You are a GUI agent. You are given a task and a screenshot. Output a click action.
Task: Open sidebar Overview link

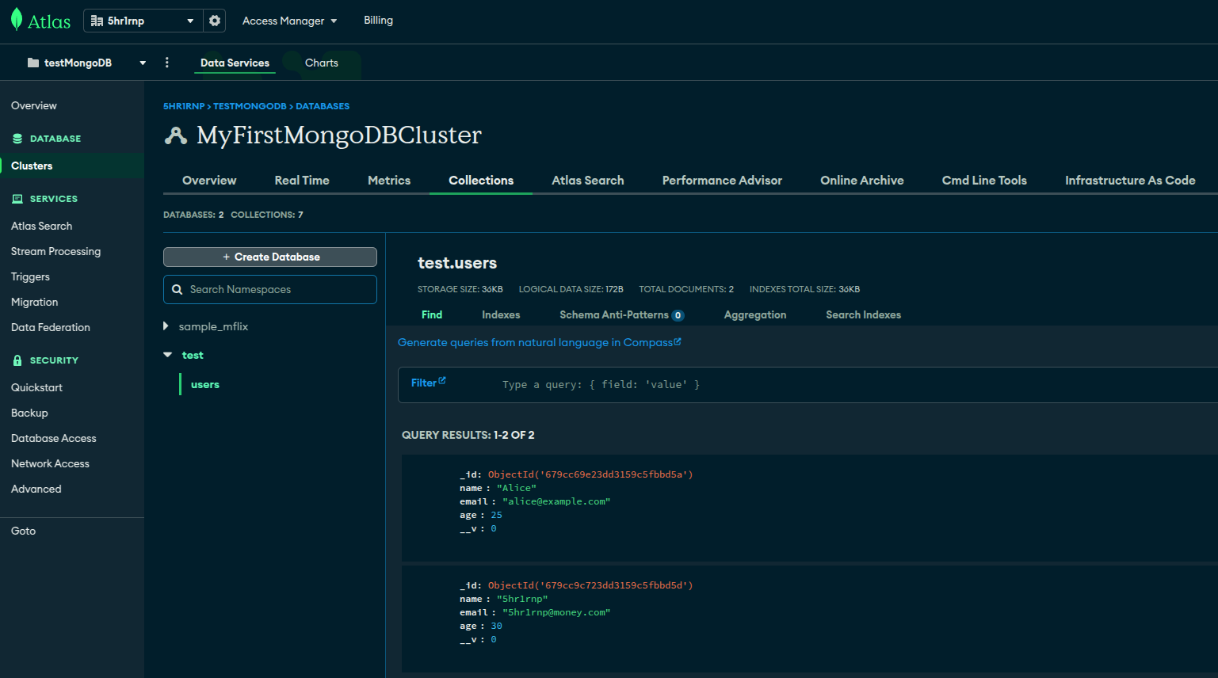pos(34,105)
